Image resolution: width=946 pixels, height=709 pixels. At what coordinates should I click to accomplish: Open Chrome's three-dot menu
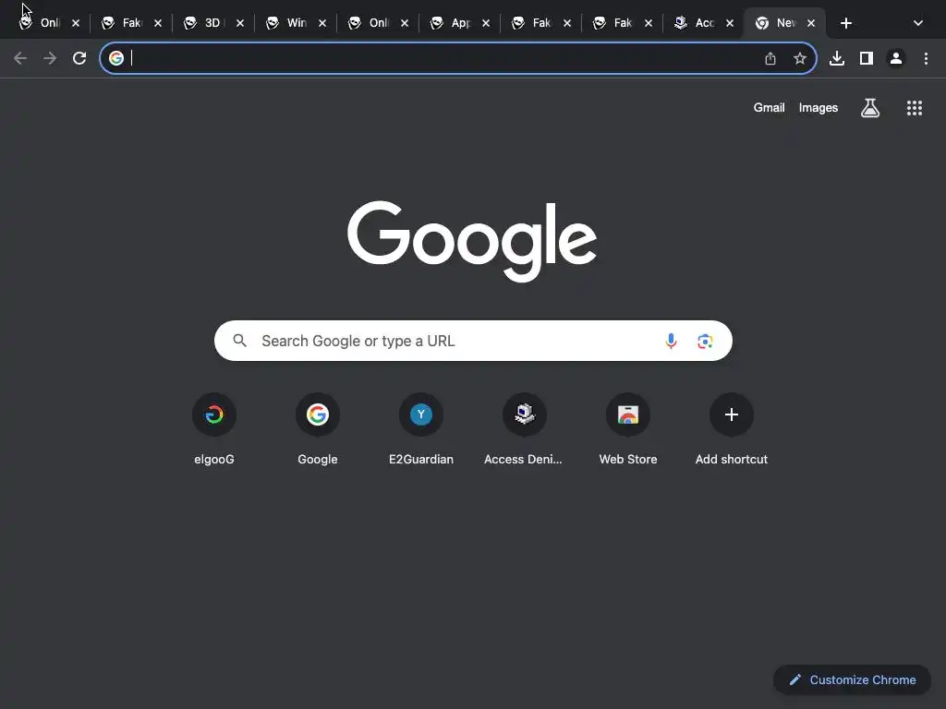[926, 58]
